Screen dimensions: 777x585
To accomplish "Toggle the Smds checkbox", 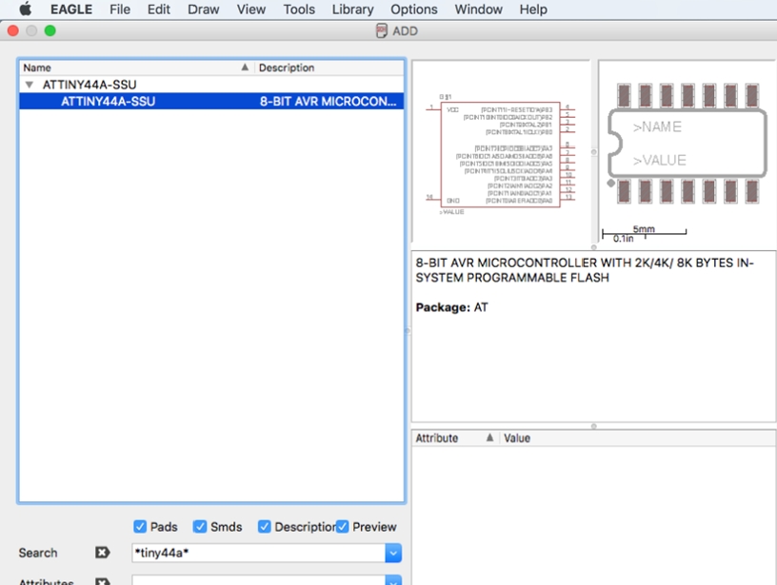I will click(x=200, y=527).
